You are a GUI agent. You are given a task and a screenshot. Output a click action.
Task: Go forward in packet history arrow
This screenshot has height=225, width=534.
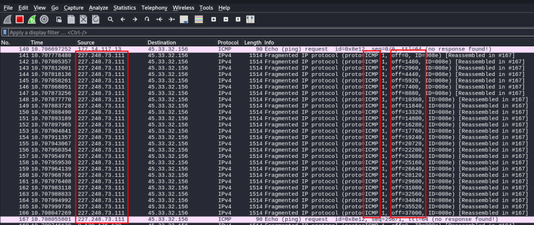click(x=135, y=20)
